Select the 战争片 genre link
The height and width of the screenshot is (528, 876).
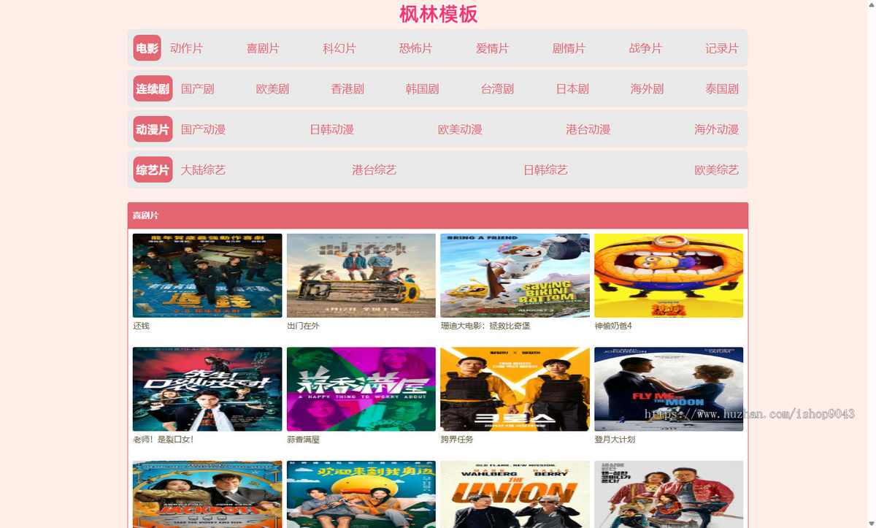tap(645, 48)
